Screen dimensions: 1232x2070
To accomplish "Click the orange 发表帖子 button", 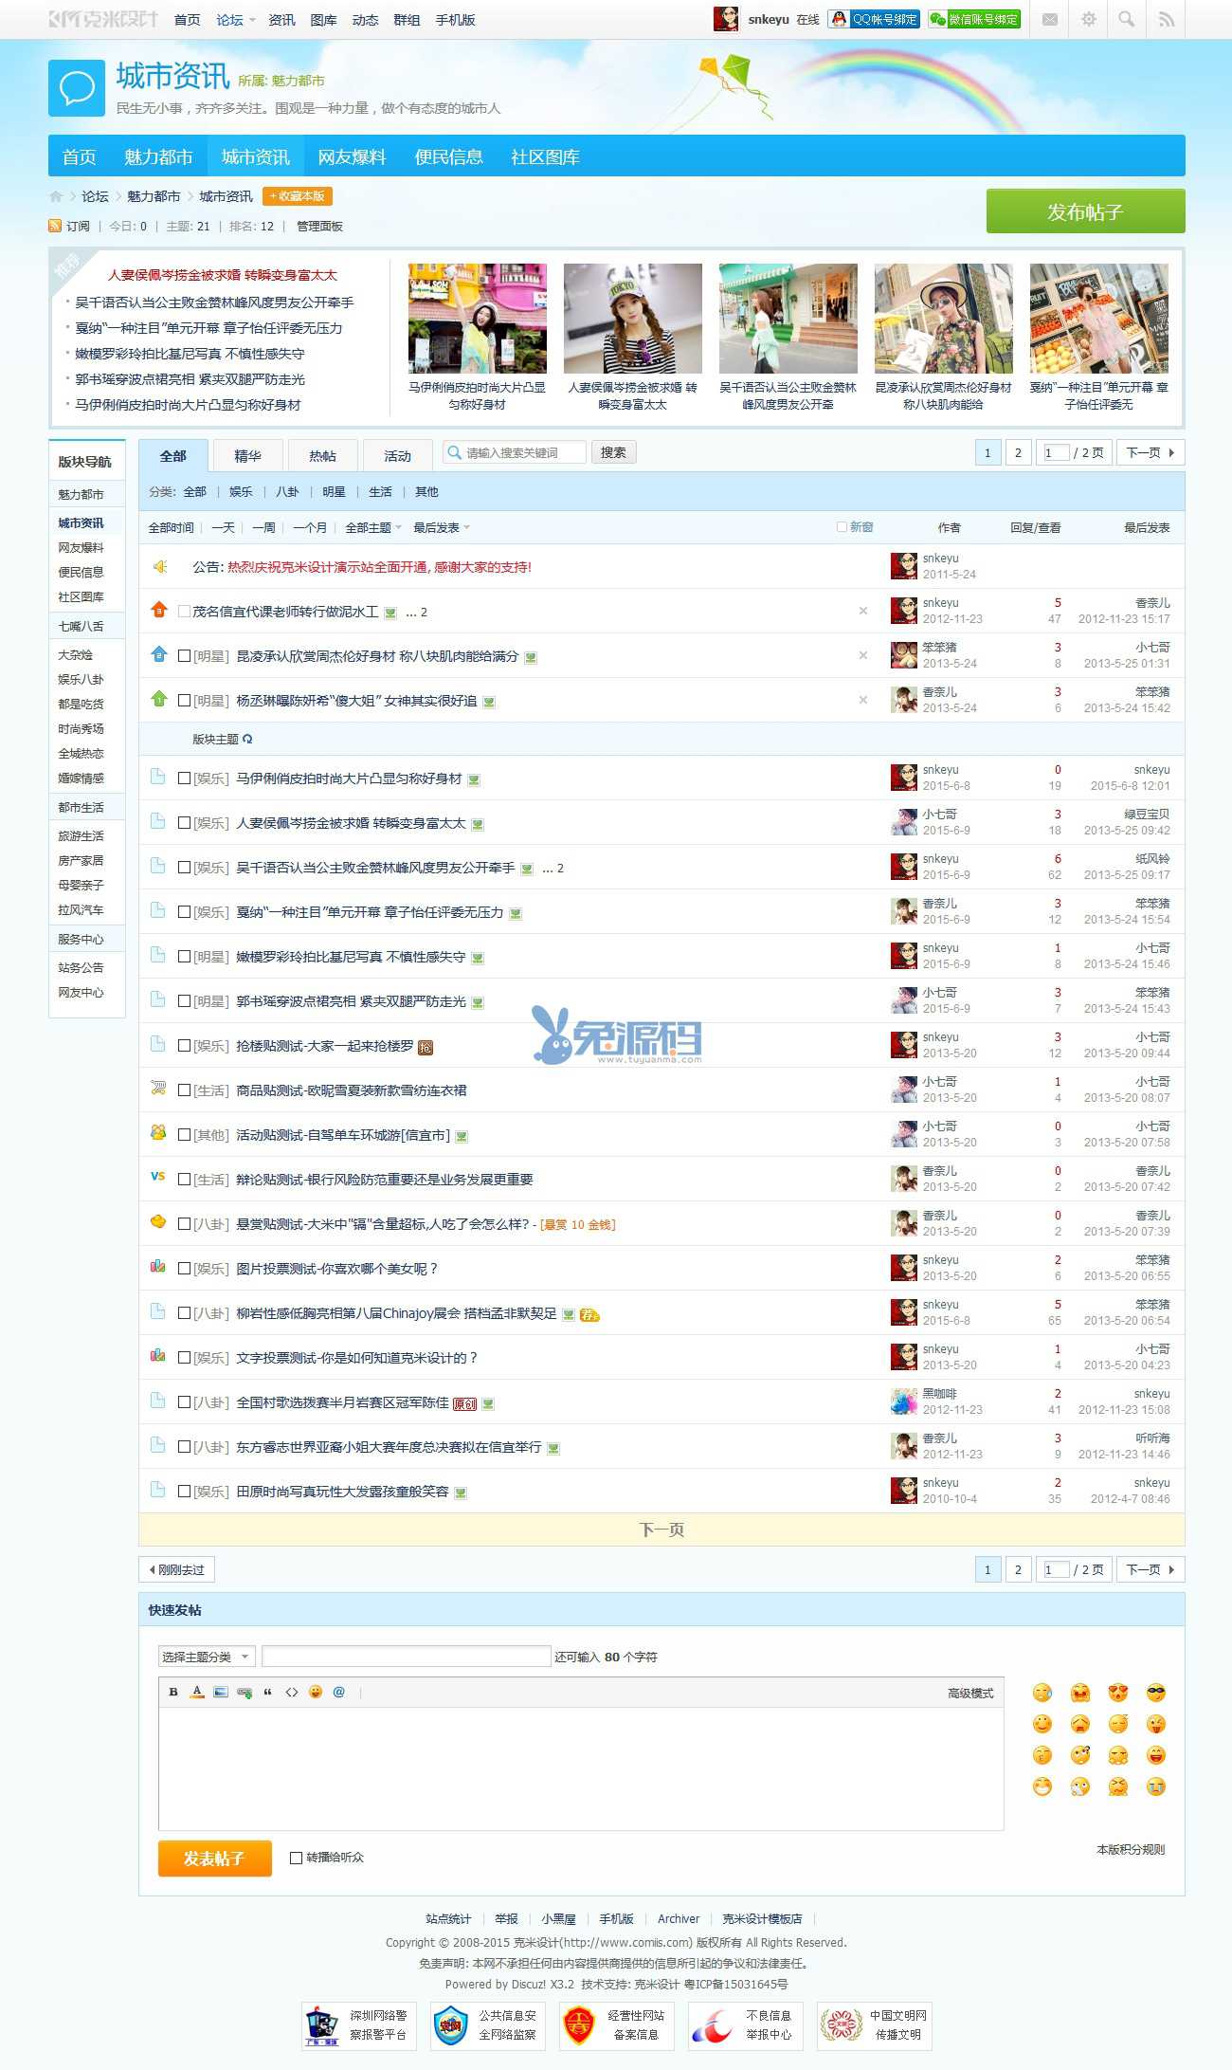I will (x=214, y=1858).
